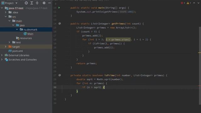201x113 pixels.
Task: Click highlighted i < primes.size() condition
Action: (118, 40)
